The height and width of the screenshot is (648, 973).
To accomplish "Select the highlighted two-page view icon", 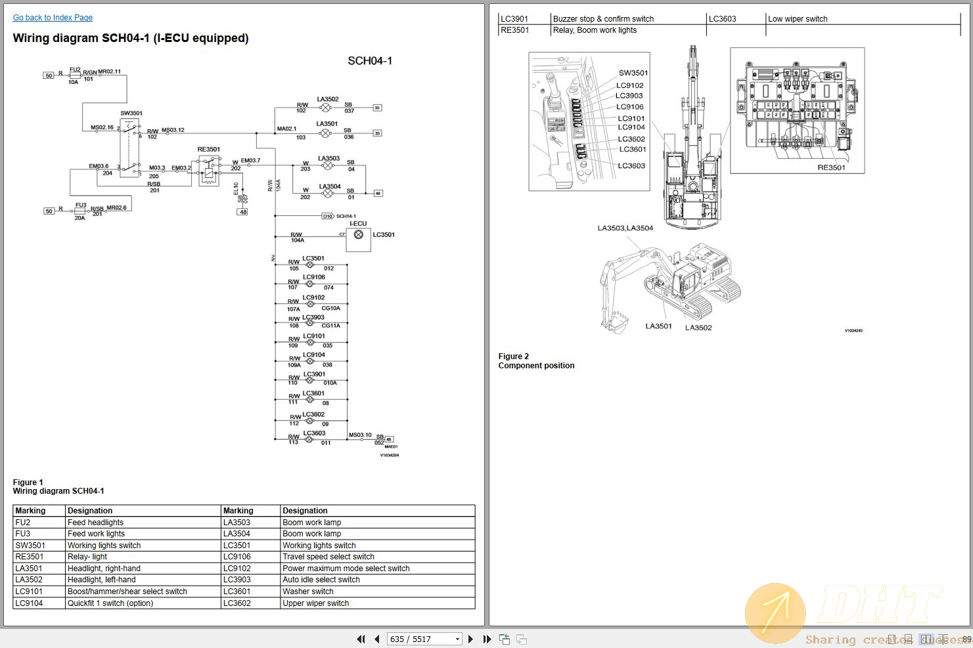I will coord(926,639).
